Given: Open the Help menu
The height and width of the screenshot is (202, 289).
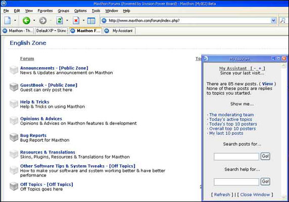Looking at the screenshot, I should [127, 11].
